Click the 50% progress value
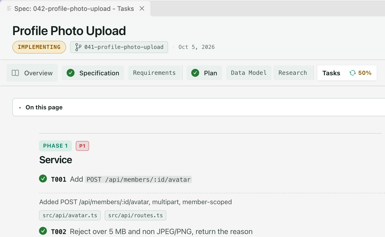 pos(365,73)
